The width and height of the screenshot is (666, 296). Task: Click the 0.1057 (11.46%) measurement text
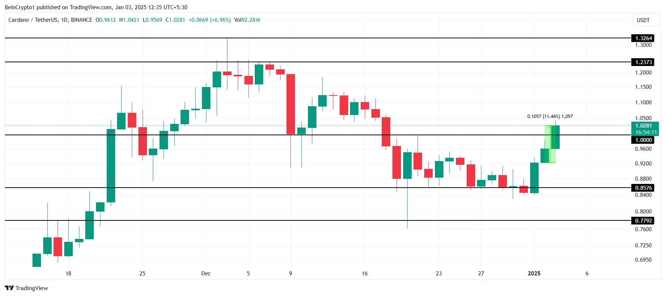(x=543, y=116)
